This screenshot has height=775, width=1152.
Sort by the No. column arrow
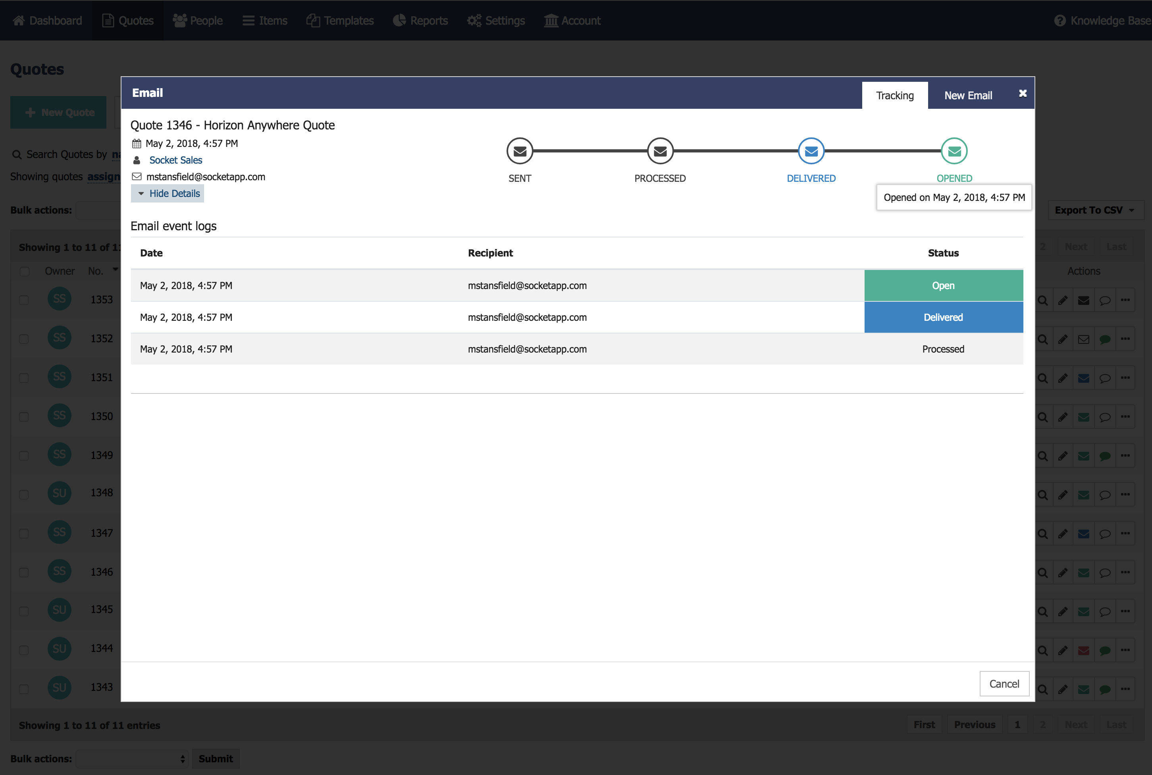pos(115,270)
